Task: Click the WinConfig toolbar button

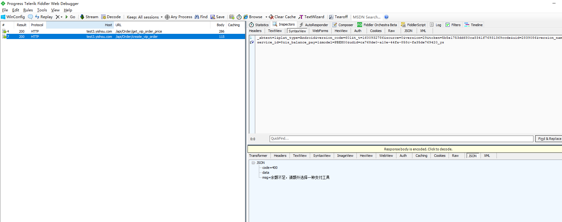Action: click(13, 17)
